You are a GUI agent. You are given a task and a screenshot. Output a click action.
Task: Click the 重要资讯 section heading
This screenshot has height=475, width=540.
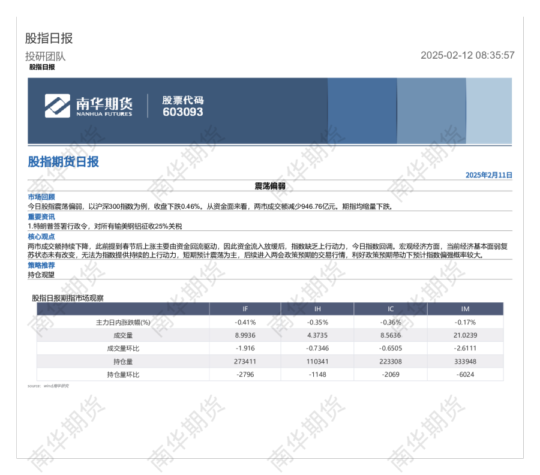(41, 217)
